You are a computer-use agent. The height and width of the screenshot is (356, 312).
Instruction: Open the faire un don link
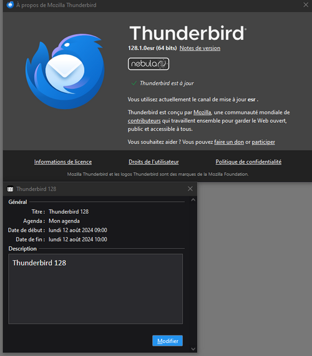[x=229, y=142]
